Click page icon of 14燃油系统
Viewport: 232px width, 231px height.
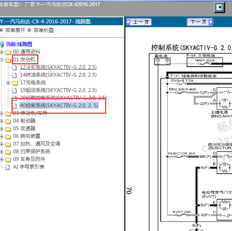tap(14, 75)
